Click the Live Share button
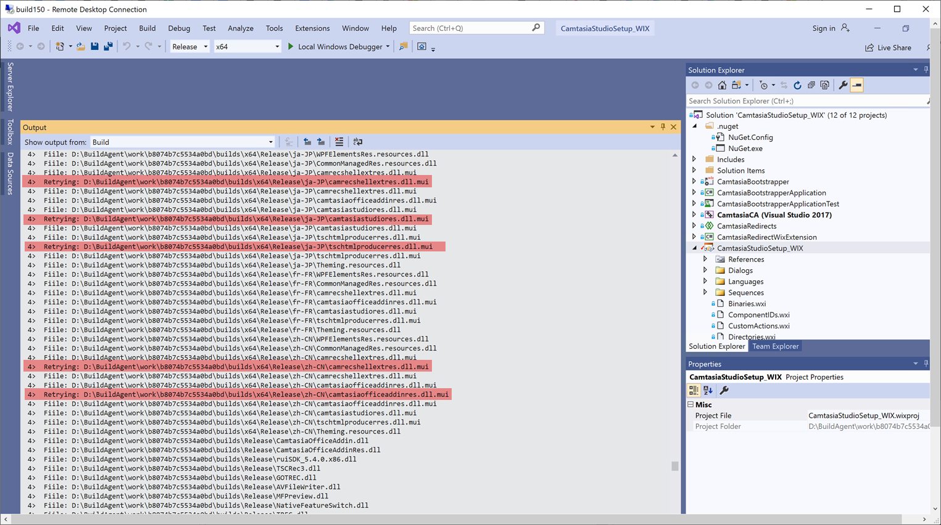This screenshot has width=941, height=525. point(888,47)
